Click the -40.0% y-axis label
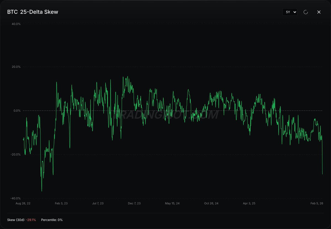Image resolution: width=331 pixels, height=229 pixels. pos(15,198)
